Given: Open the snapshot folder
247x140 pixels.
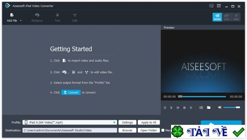Looking at the screenshot, I should (209, 108).
